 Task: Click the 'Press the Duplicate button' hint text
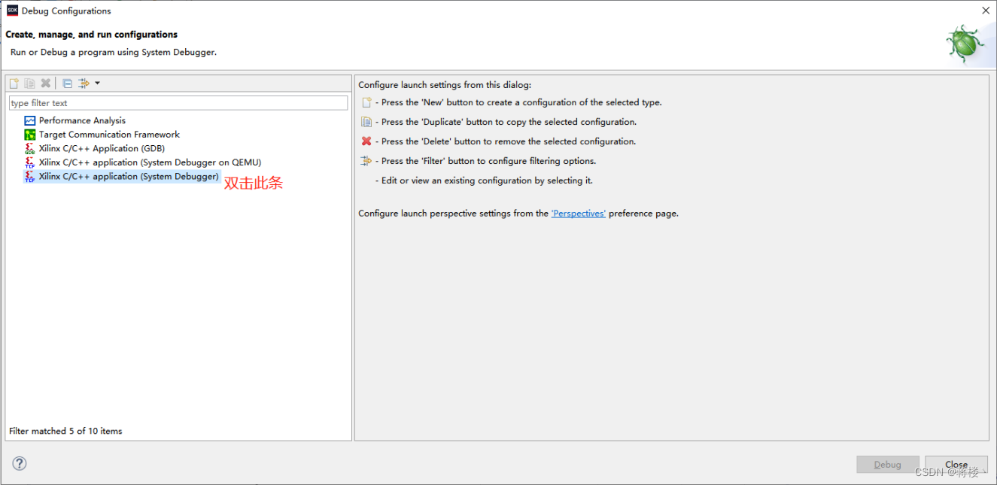506,122
